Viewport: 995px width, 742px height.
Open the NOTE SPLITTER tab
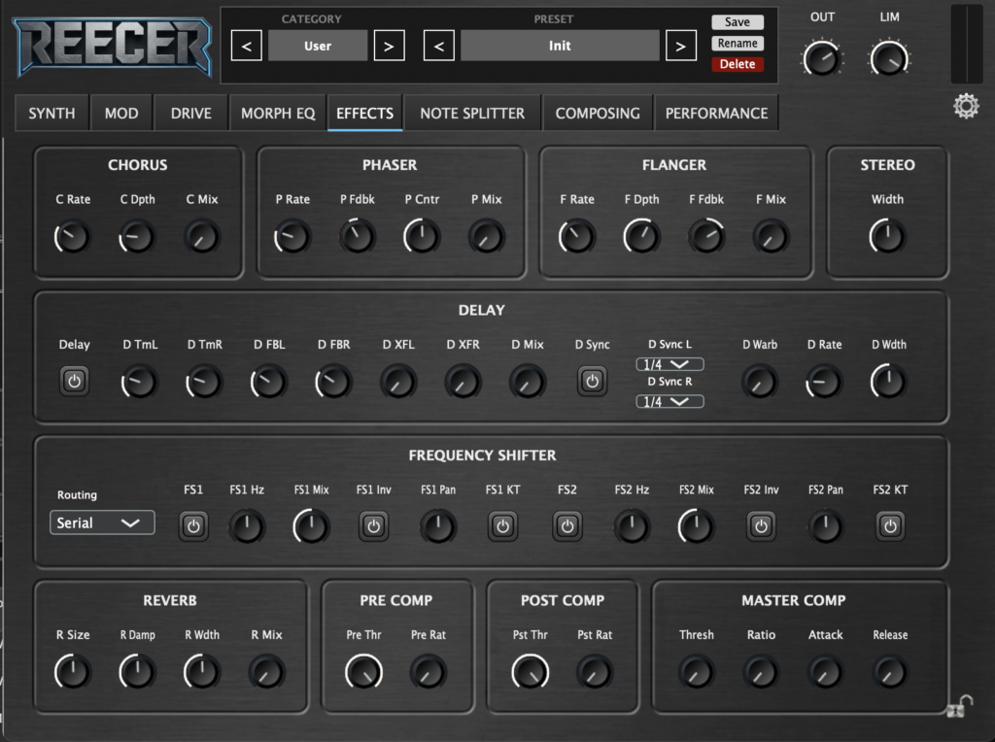coord(472,113)
